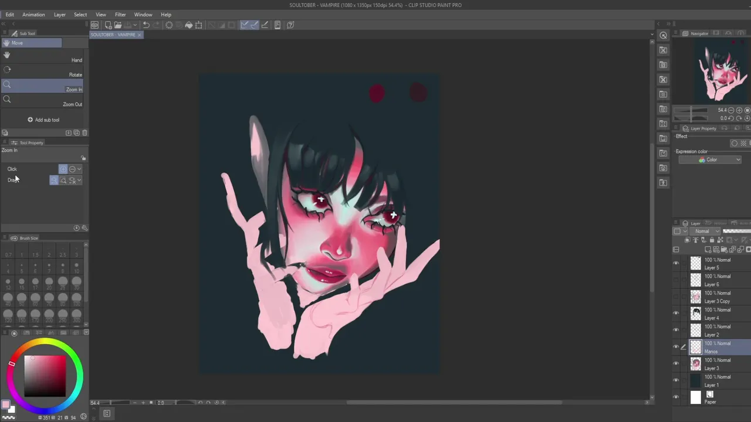The image size is (751, 422).
Task: Select the Manos layer thumbnail
Action: 695,347
